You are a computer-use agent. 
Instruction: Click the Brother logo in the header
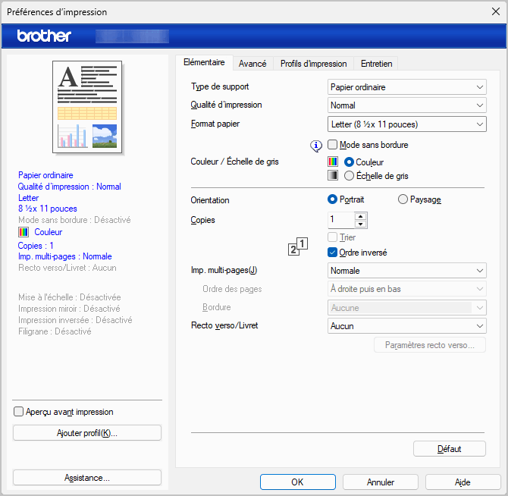coord(44,36)
